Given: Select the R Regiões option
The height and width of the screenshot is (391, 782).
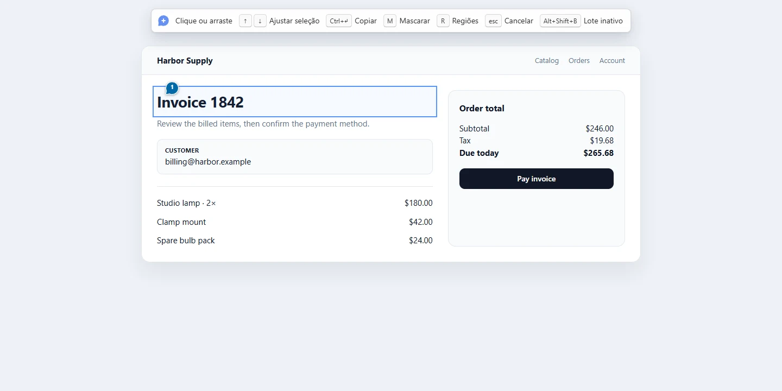Looking at the screenshot, I should 457,21.
